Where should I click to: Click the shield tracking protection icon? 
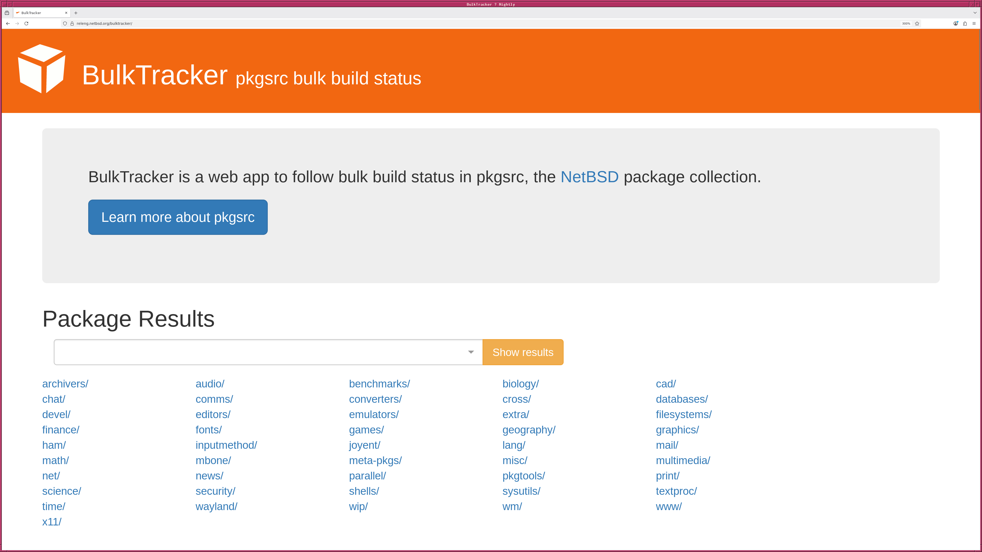[65, 24]
